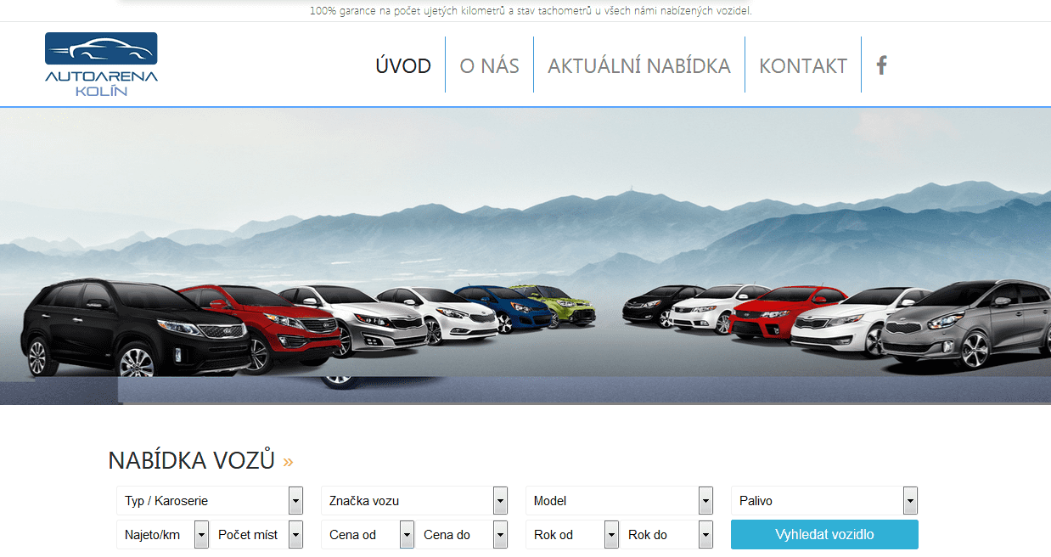Screen dimensions: 1051x557
Task: Open the Rok do dropdown
Action: click(666, 535)
